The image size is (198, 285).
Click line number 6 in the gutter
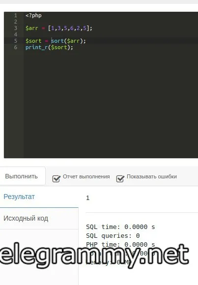point(15,47)
